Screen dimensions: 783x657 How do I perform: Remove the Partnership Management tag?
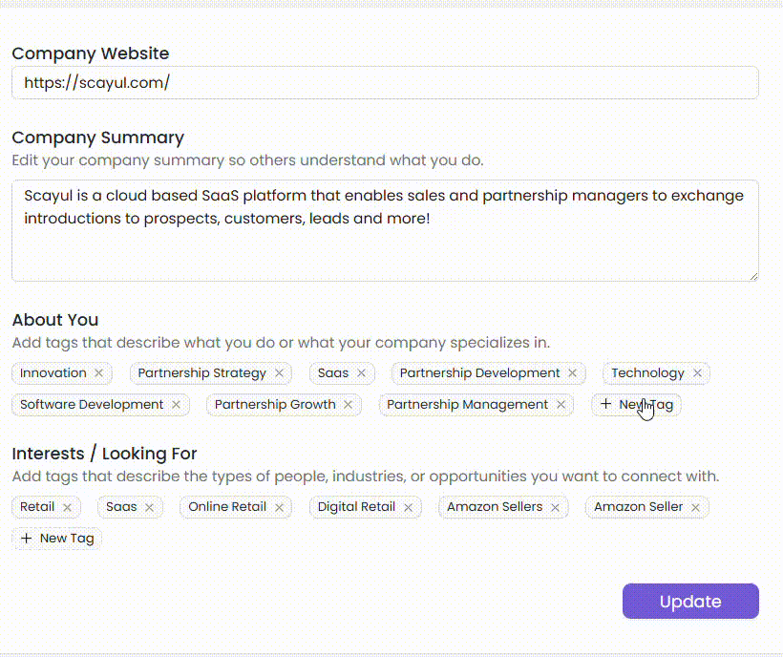click(561, 405)
